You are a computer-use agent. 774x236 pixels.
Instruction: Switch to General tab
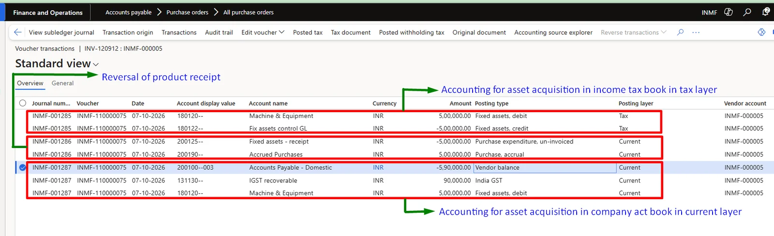coord(62,83)
